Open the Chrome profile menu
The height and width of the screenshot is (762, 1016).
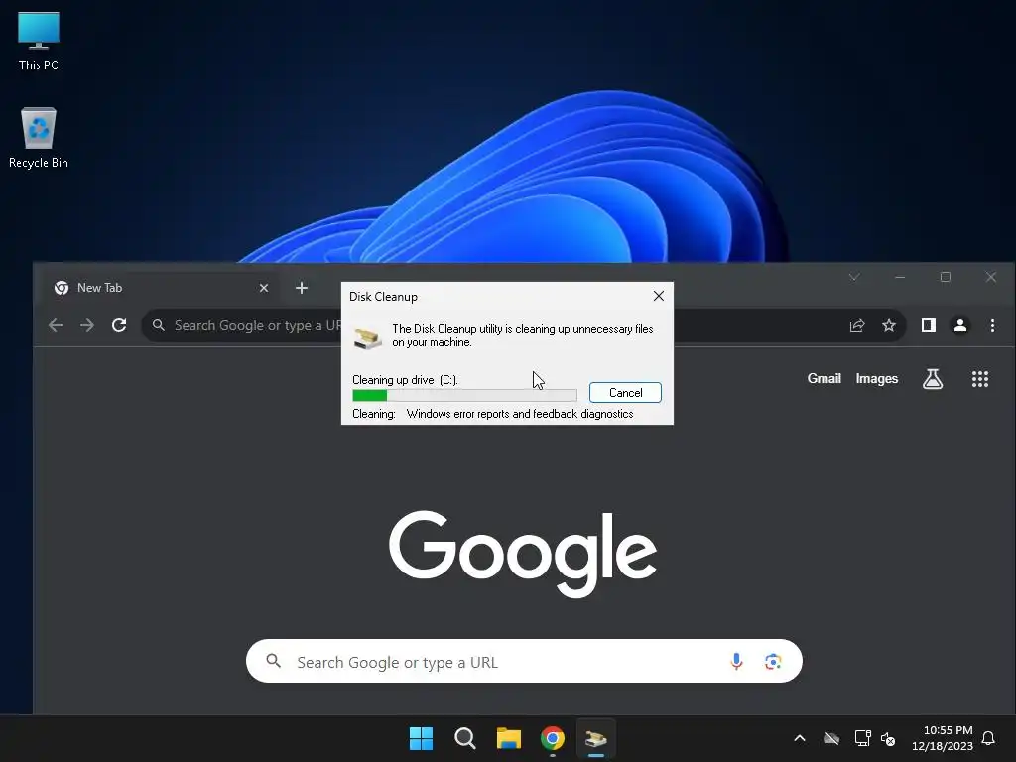pyautogui.click(x=960, y=325)
